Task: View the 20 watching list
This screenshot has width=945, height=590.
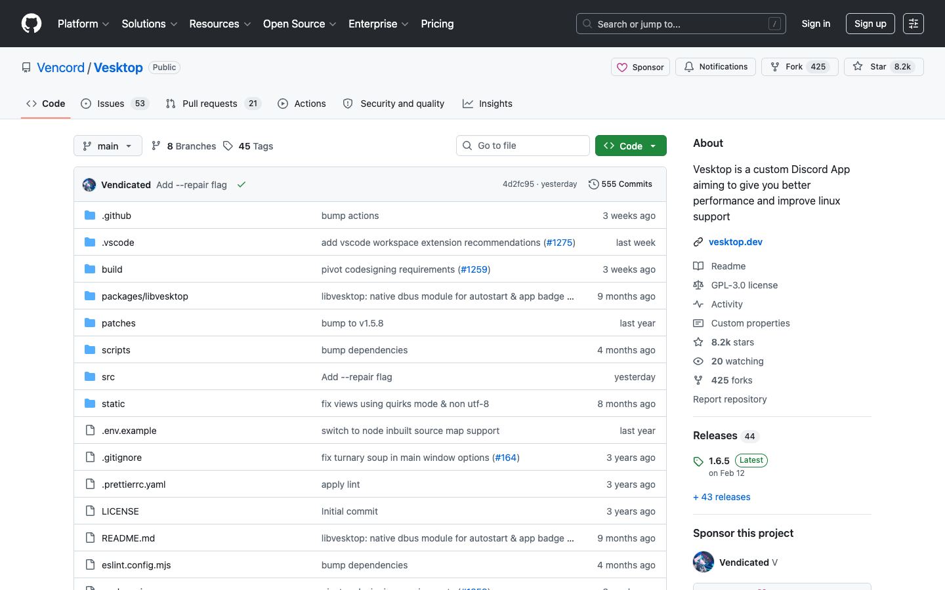Action: 728,361
